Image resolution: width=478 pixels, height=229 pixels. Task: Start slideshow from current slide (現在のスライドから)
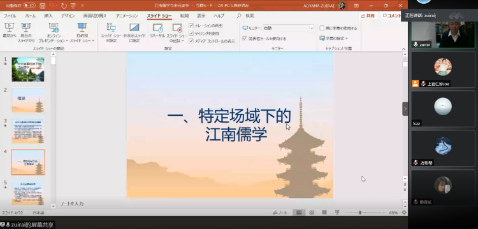[x=26, y=32]
